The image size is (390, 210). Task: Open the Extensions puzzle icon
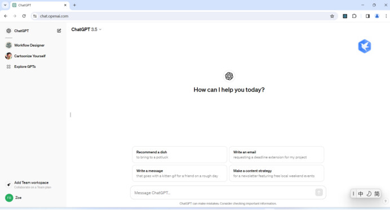pyautogui.click(x=354, y=16)
